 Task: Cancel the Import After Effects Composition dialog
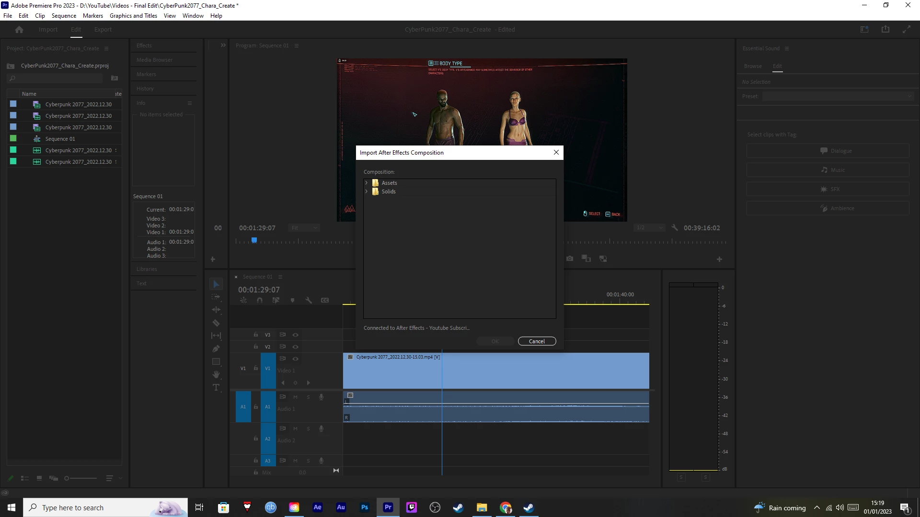point(537,341)
